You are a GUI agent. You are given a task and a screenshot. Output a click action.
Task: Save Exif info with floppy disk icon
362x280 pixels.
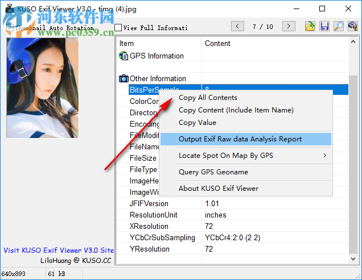324,26
